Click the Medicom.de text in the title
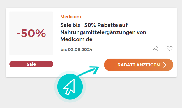Viewport: 182px width, 108px height. coord(76,39)
